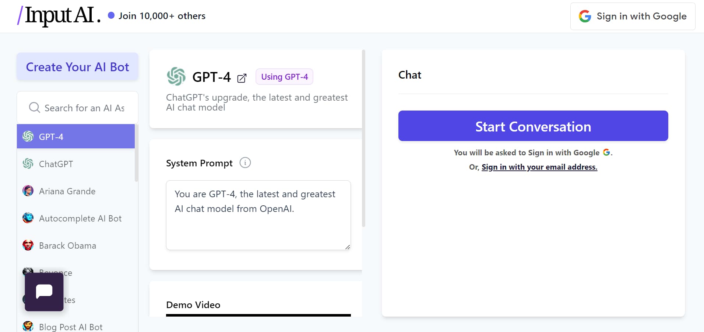The height and width of the screenshot is (332, 704).
Task: Select ChatGPT from the sidebar
Action: (56, 164)
